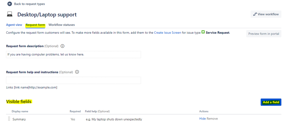
Task: Hide the Summary field
Action: coord(202,119)
